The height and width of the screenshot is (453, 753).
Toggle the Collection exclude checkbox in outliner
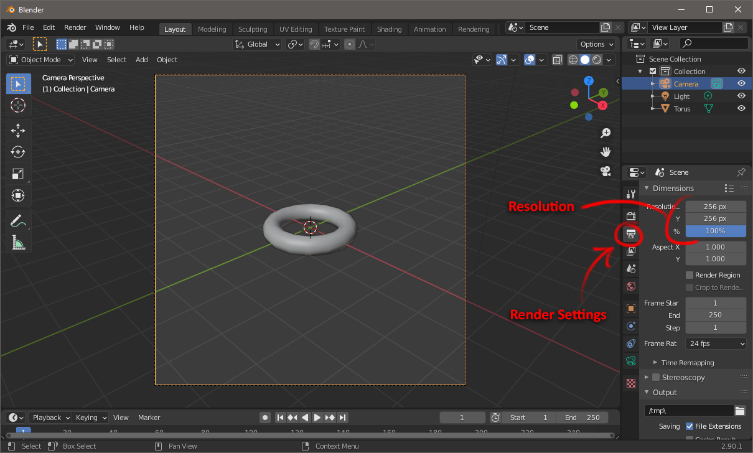(x=653, y=72)
